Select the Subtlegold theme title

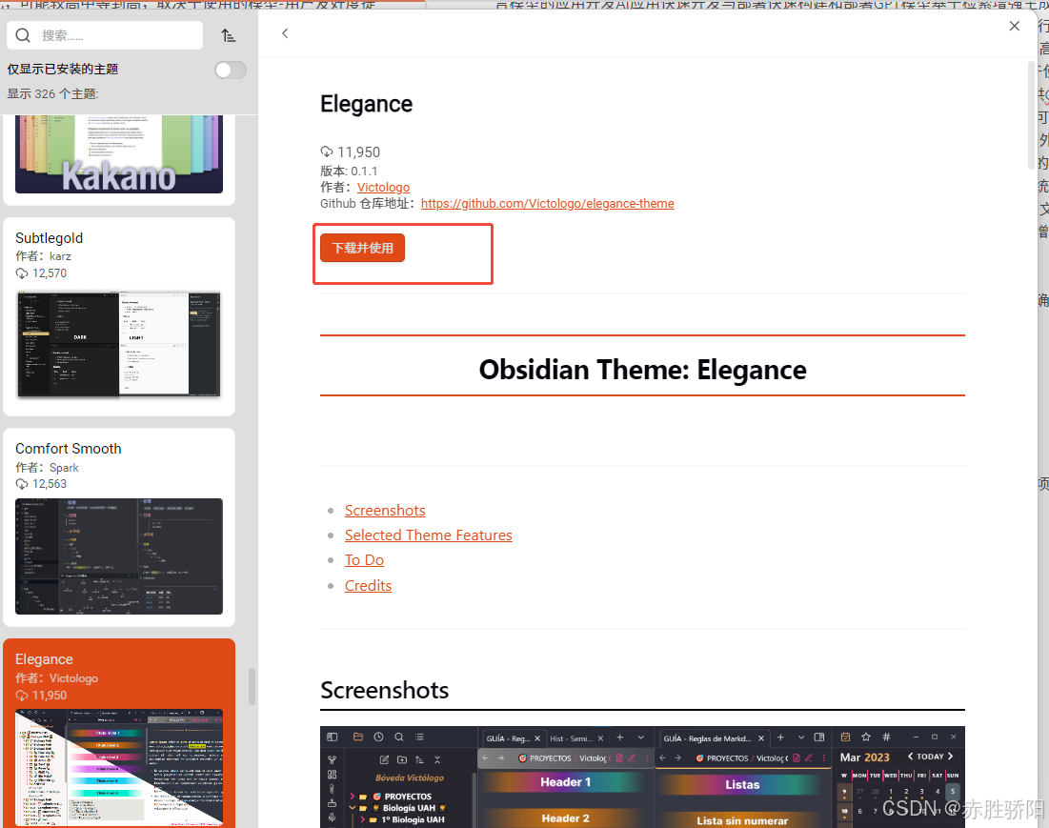click(x=49, y=238)
